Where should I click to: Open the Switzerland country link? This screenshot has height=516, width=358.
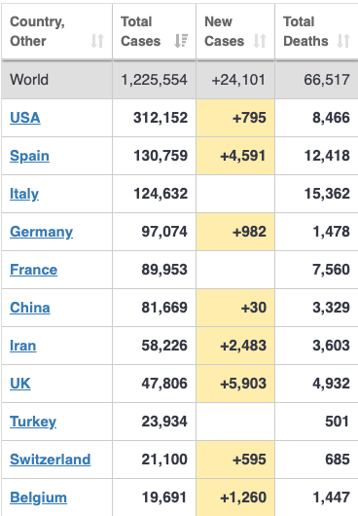pos(51,460)
